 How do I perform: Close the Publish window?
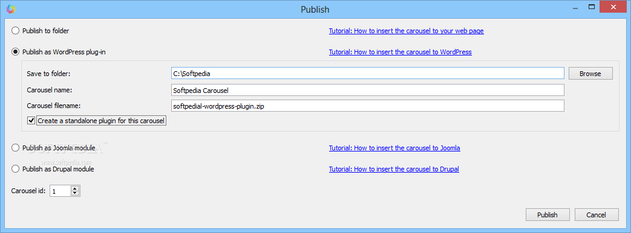click(613, 7)
